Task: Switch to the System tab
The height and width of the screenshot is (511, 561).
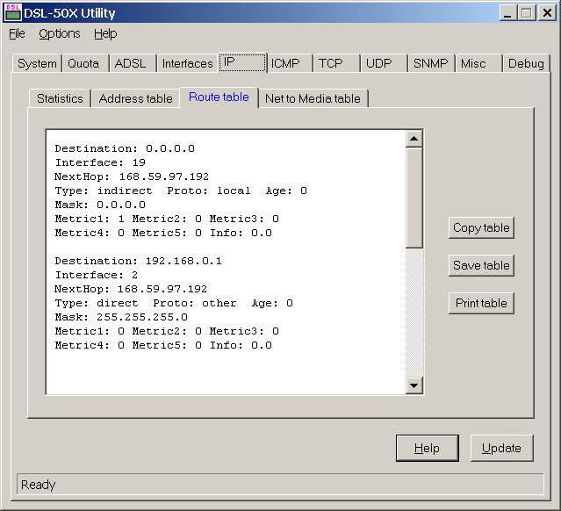Action: coord(37,63)
